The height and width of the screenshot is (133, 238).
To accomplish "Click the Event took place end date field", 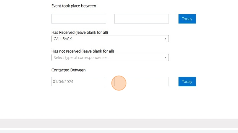I will coord(141,19).
